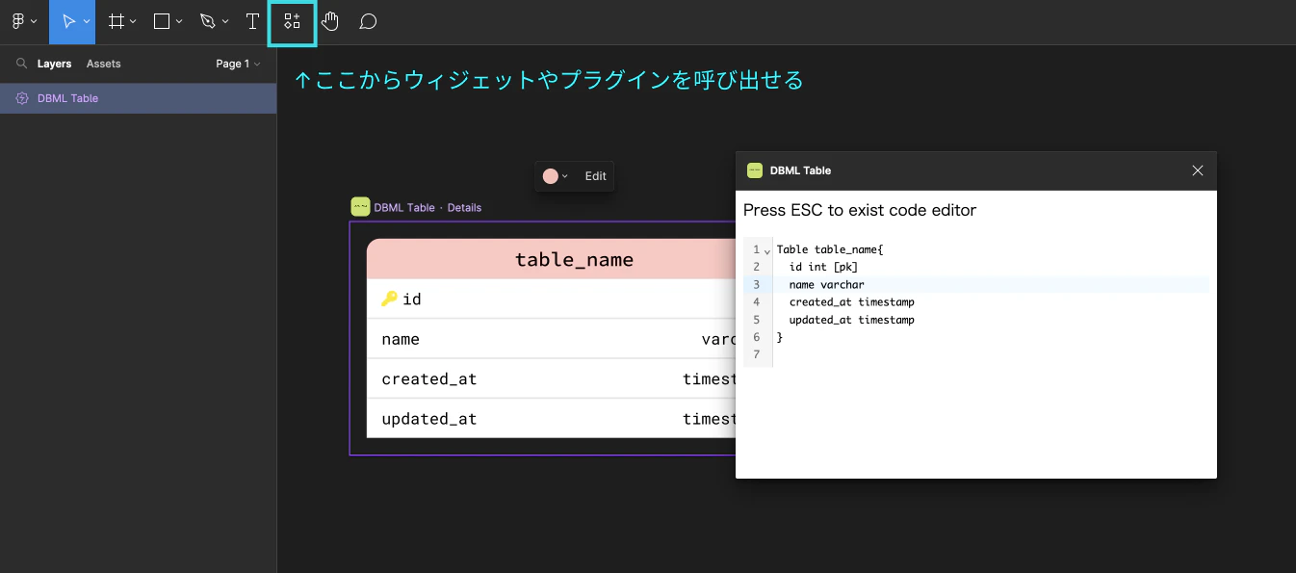
Task: Close the DBML Table code editor window
Action: (1198, 170)
